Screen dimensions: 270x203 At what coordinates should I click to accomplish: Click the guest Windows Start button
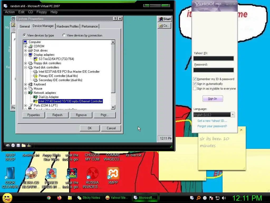click(x=165, y=19)
